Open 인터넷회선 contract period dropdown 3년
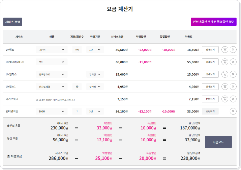Screen dimensions: 241x170 point(95,111)
